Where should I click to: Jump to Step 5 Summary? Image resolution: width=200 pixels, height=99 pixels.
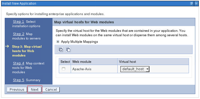coord(19,80)
